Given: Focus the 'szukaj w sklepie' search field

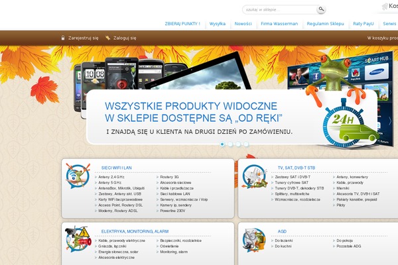Looking at the screenshot, I should point(280,10).
